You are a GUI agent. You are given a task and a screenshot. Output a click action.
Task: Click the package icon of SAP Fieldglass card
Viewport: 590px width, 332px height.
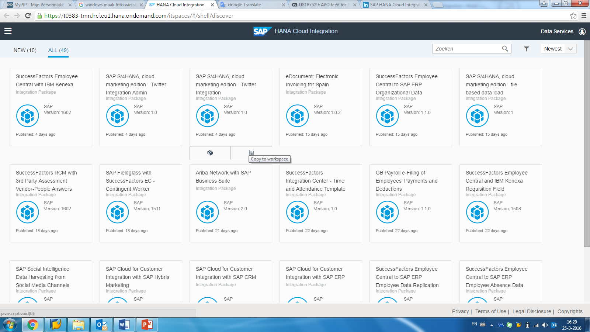click(x=118, y=212)
